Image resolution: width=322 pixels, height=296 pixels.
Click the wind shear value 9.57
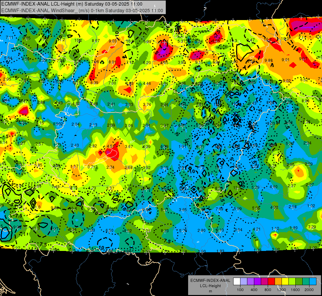[303, 59]
